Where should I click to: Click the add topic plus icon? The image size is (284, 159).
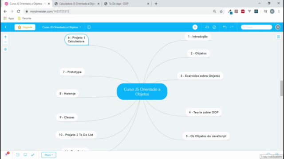(195, 27)
